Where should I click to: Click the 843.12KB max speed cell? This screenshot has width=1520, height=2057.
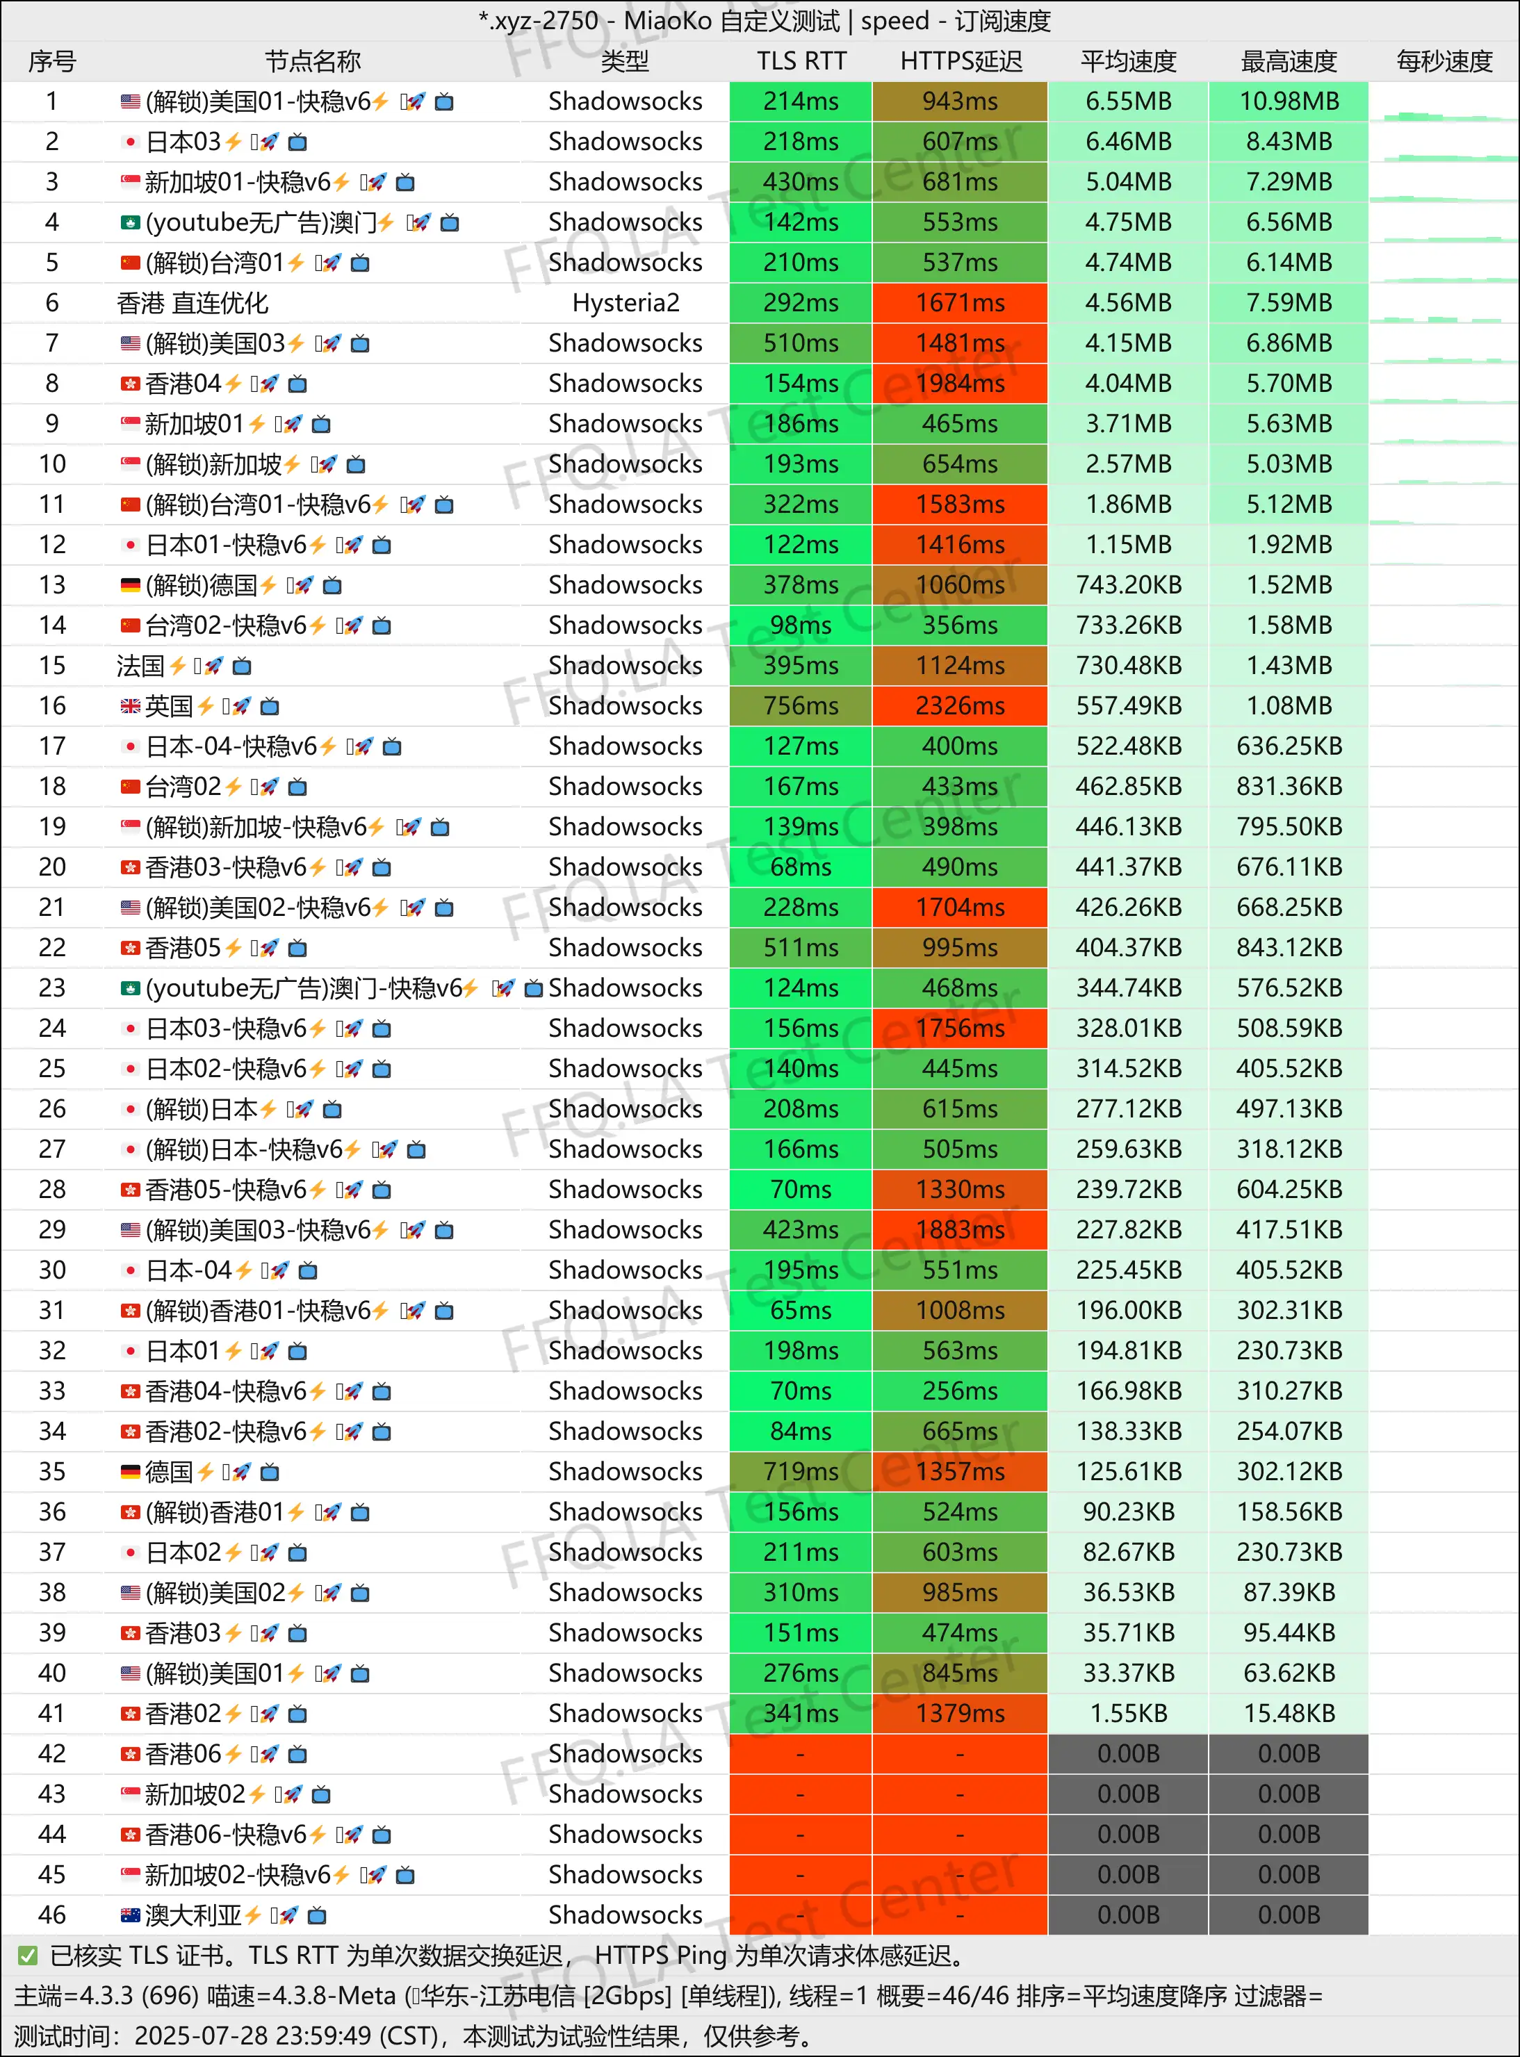1289,949
